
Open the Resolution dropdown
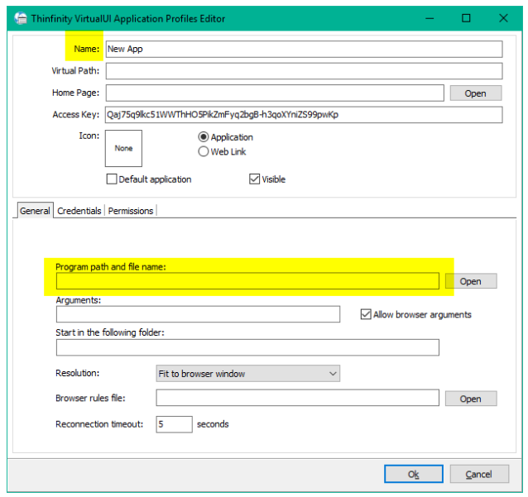247,374
